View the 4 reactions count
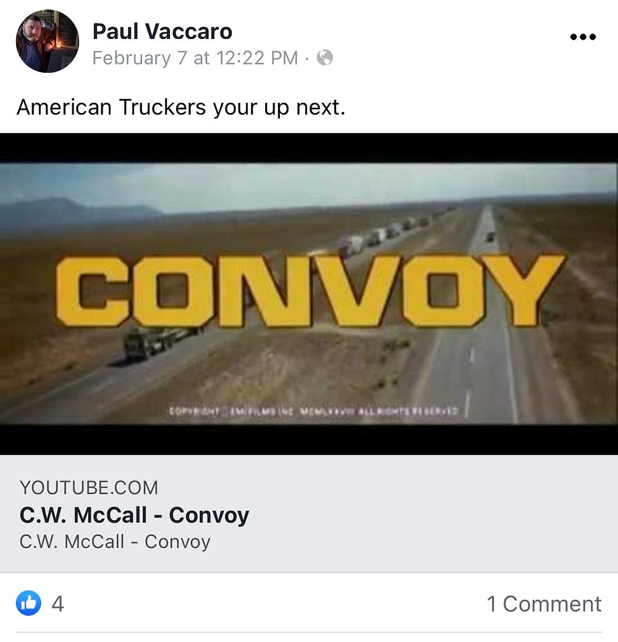Screen dimensions: 618x642 click(x=57, y=604)
